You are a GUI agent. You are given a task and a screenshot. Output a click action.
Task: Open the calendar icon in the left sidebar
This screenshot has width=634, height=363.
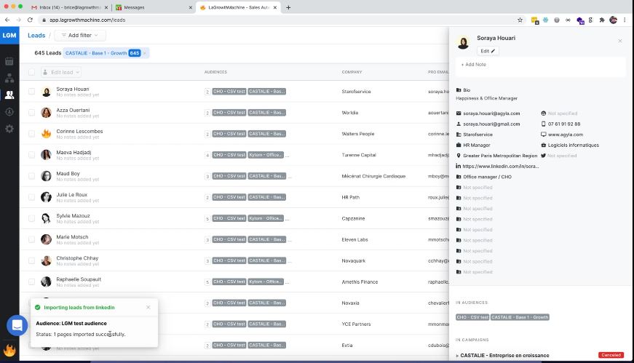(9, 61)
